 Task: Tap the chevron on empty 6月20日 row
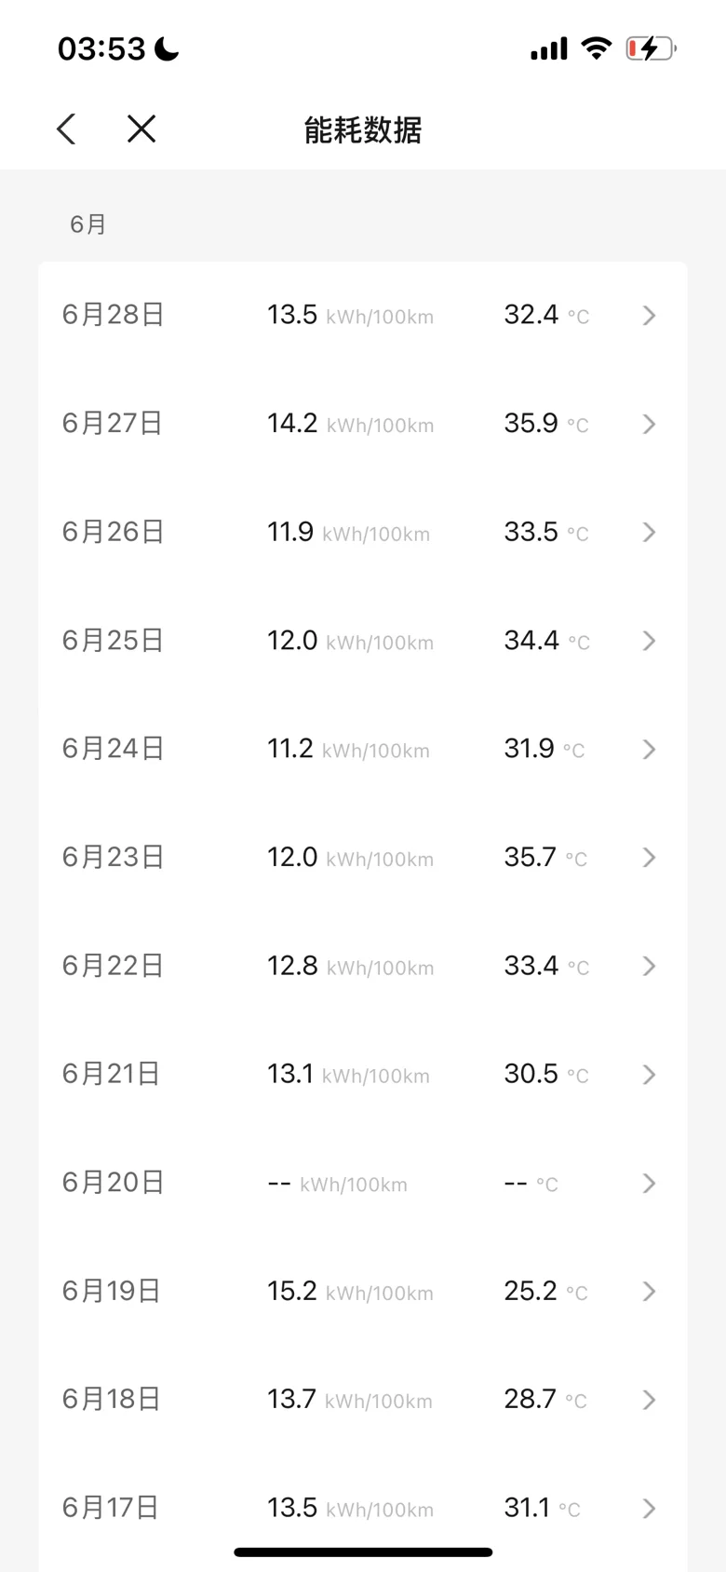(650, 1184)
